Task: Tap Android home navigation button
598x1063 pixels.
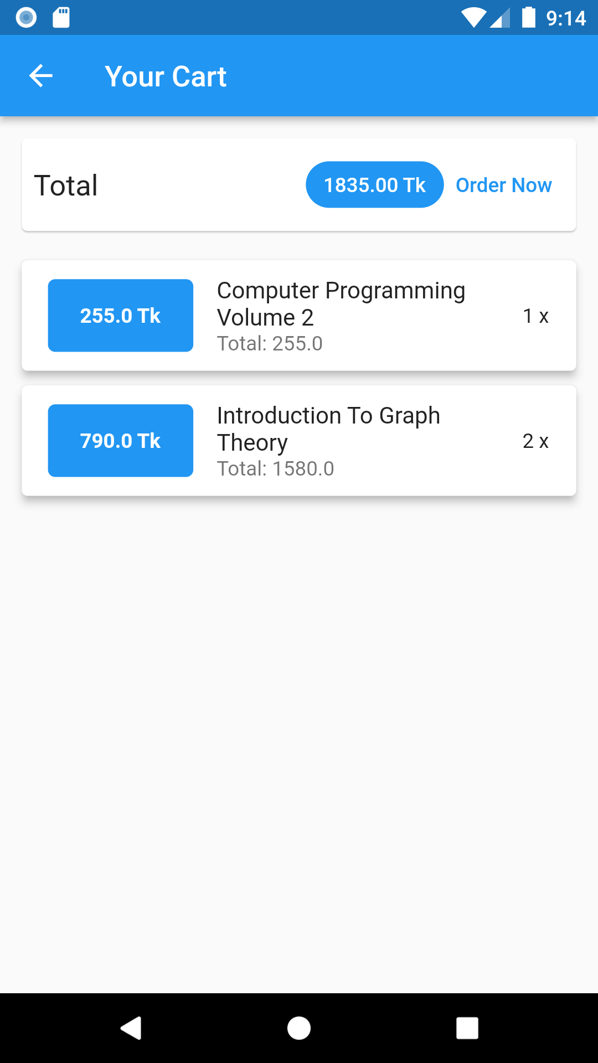Action: click(299, 1028)
